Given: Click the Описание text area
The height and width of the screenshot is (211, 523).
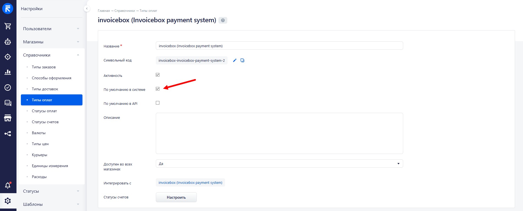Looking at the screenshot, I should click(279, 133).
